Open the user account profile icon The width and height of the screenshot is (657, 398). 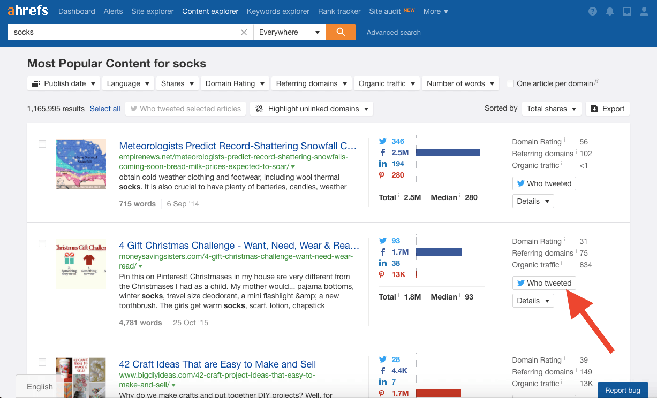pos(644,11)
